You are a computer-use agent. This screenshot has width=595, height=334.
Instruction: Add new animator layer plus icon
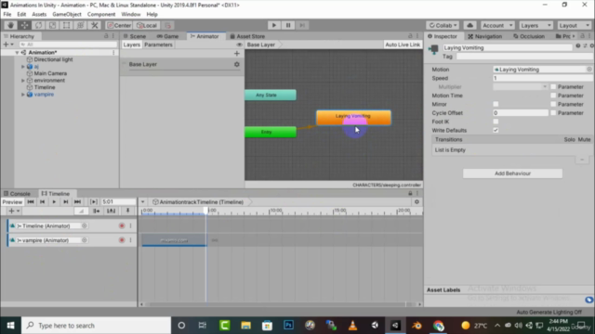[237, 54]
